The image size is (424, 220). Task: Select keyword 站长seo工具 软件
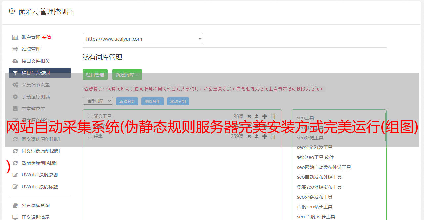tap(316, 157)
